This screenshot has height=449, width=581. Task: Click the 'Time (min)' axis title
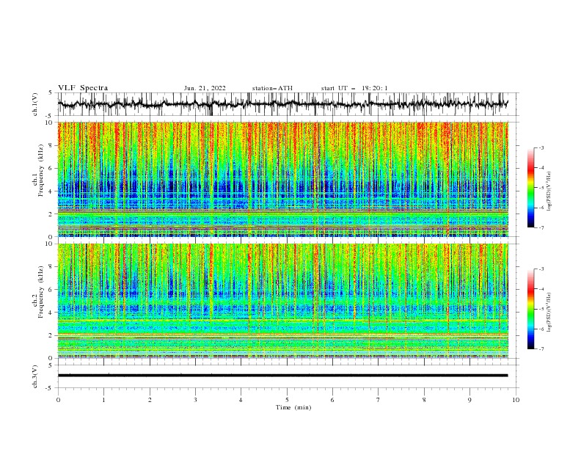(293, 407)
